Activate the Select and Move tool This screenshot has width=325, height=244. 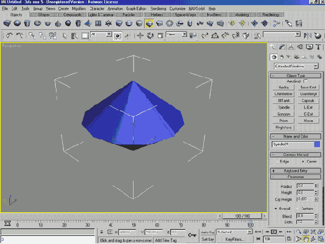coord(140,35)
